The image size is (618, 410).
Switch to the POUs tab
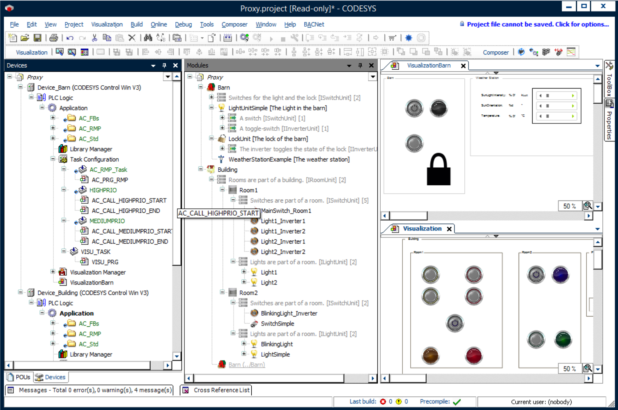pyautogui.click(x=19, y=377)
